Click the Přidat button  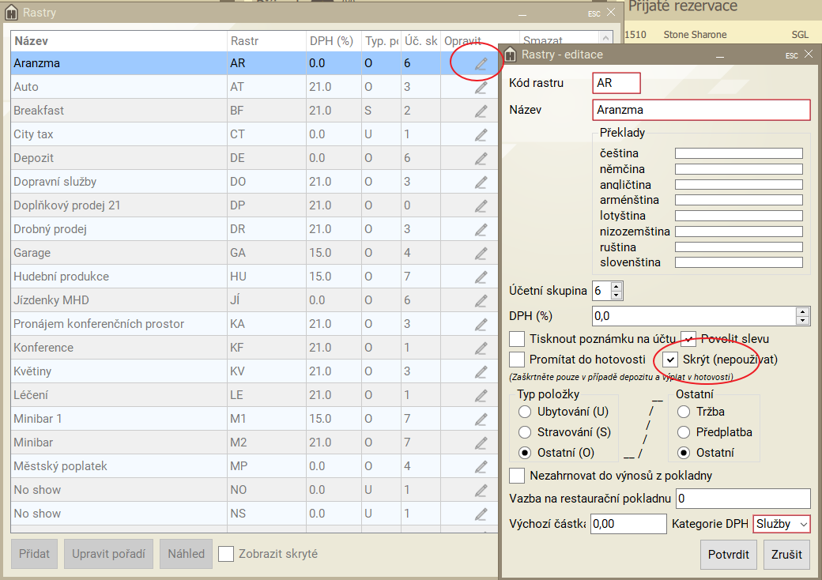(x=35, y=554)
